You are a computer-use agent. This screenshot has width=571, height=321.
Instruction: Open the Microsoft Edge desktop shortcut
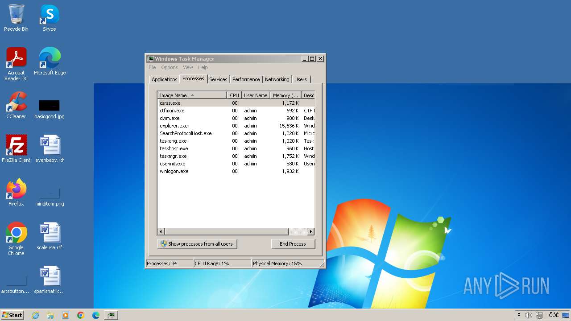(x=50, y=62)
